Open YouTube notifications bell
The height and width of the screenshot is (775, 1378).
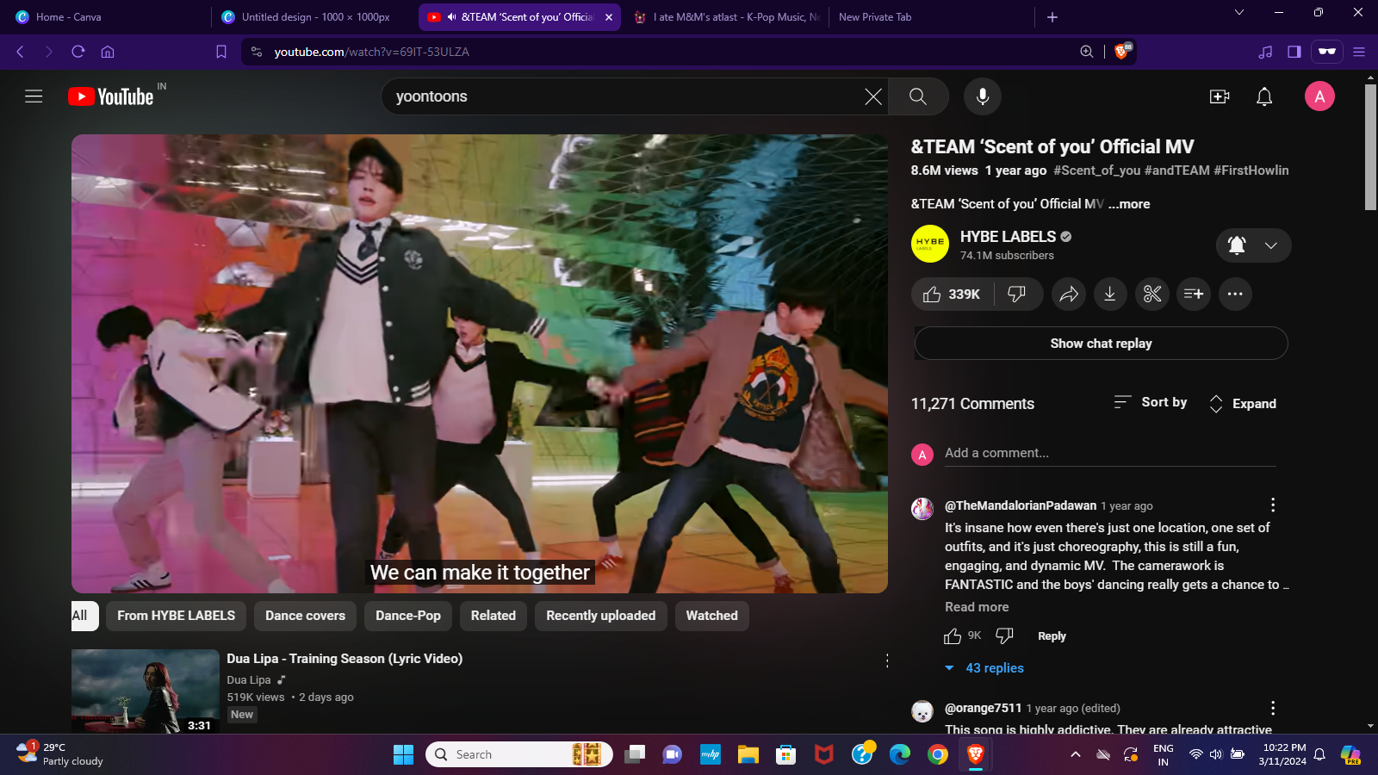pyautogui.click(x=1264, y=96)
